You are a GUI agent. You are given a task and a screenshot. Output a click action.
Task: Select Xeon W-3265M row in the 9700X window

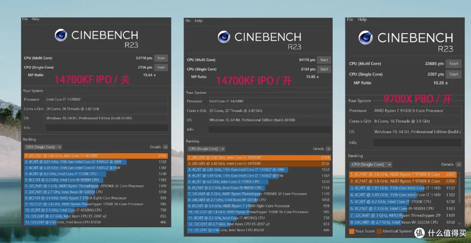403,222
